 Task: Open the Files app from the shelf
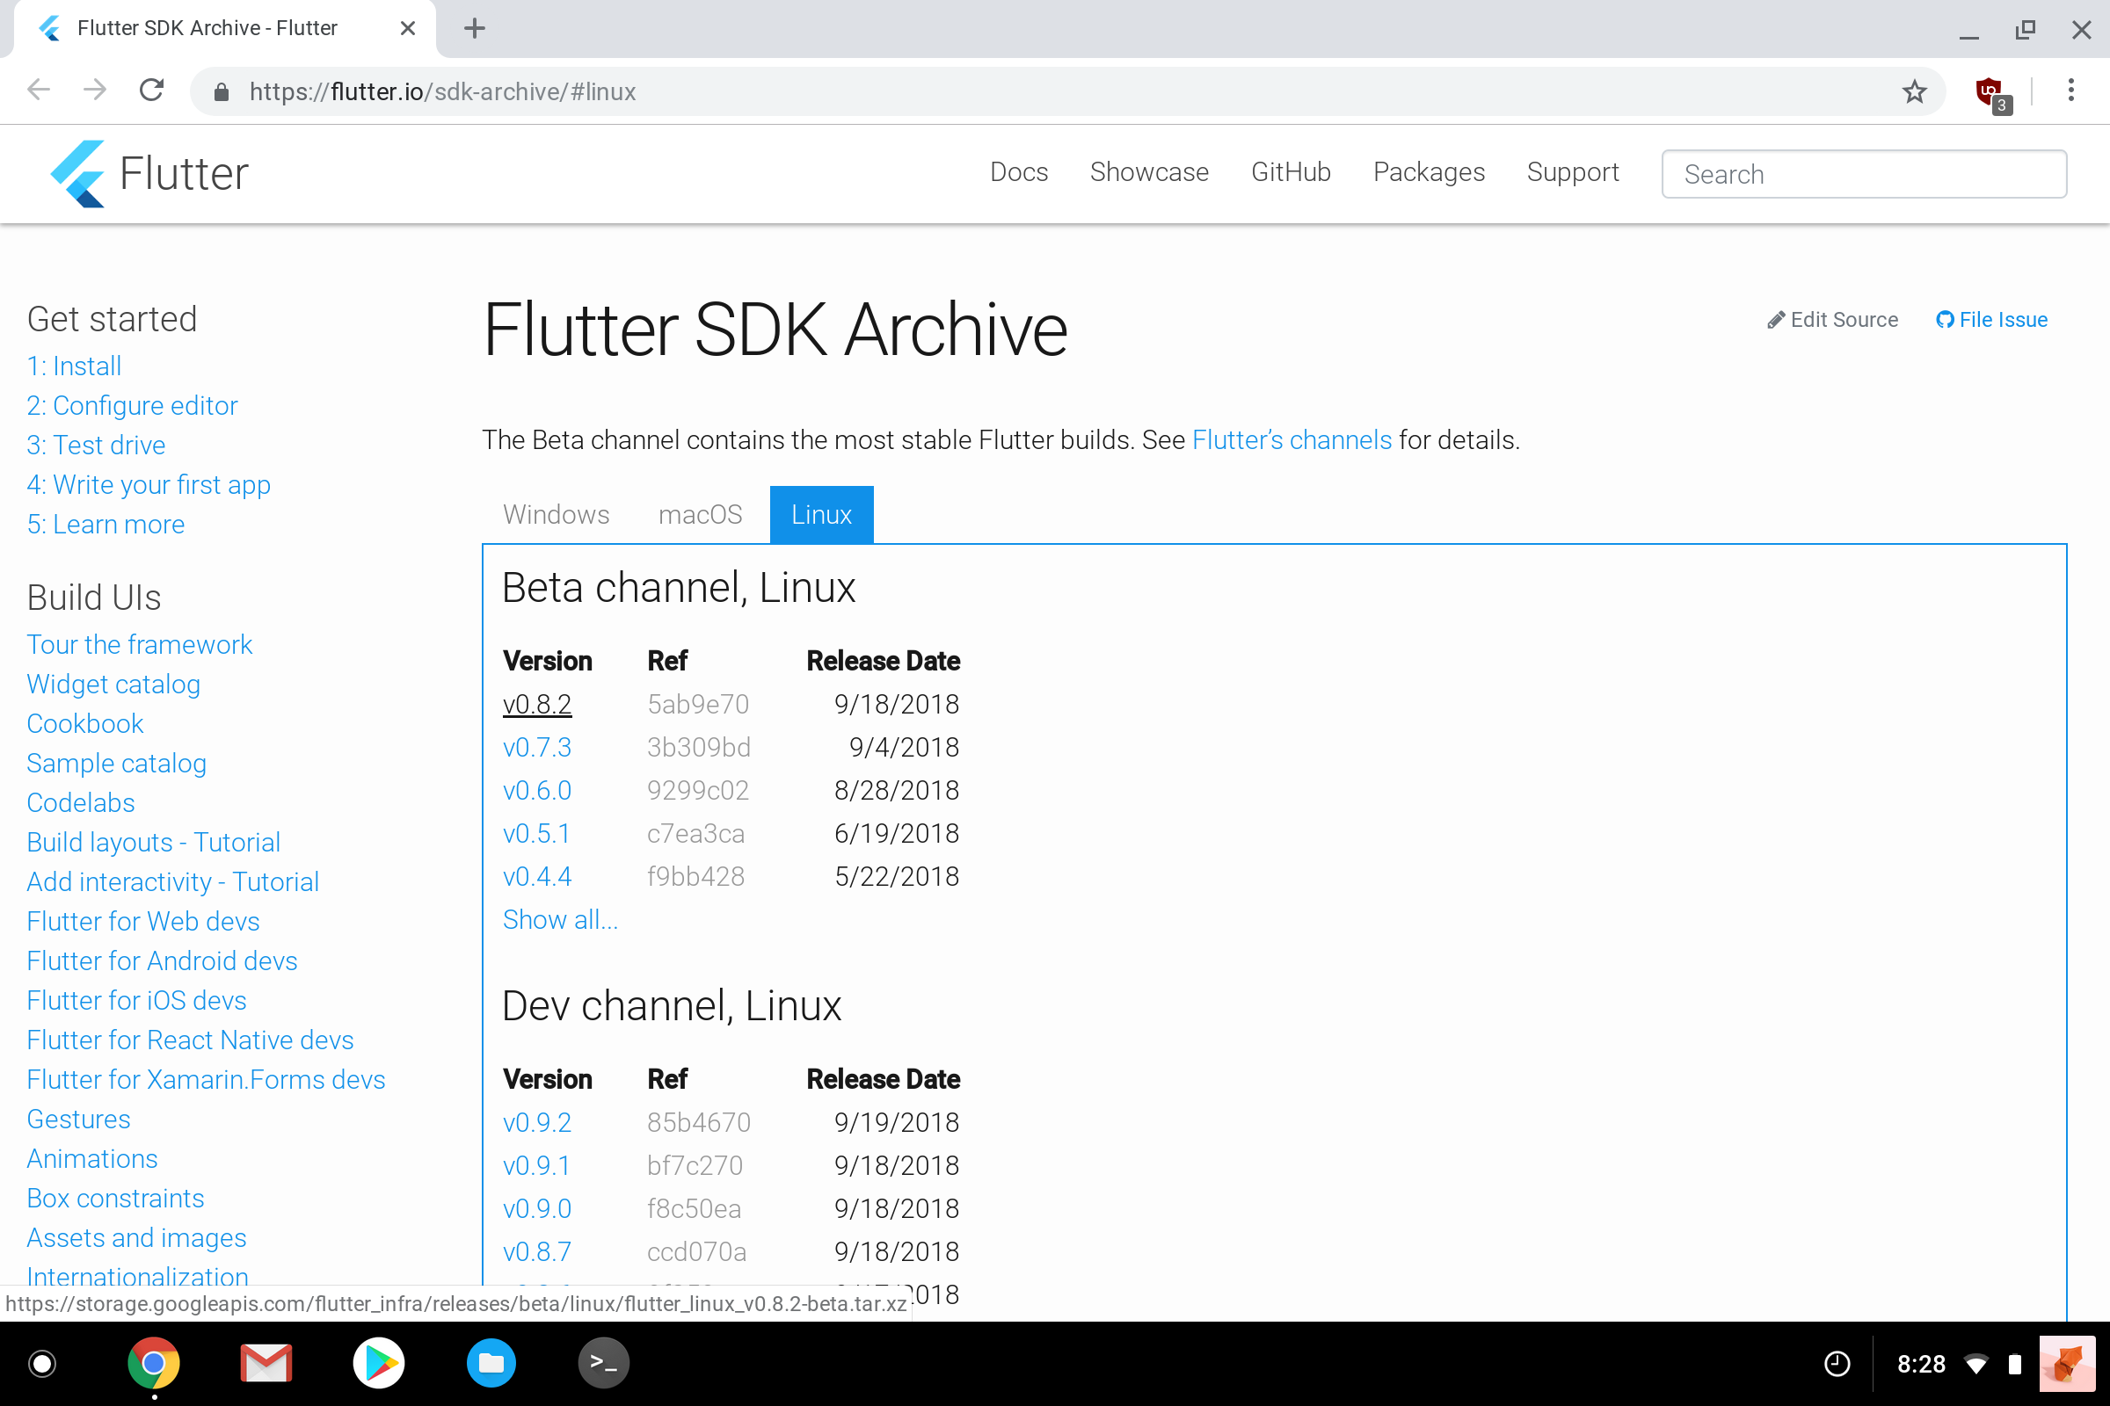491,1362
